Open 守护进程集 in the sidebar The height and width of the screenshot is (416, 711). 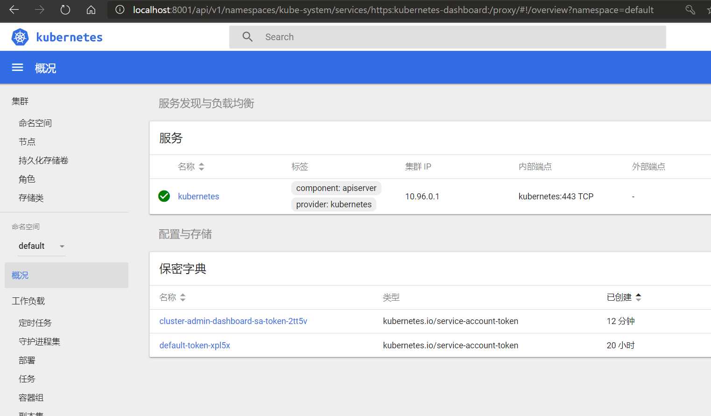click(x=39, y=342)
